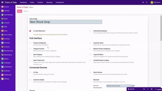The height and width of the screenshot is (91, 162).
Task: Open Point of Sale icon in sidebar
Action: click(2, 35)
